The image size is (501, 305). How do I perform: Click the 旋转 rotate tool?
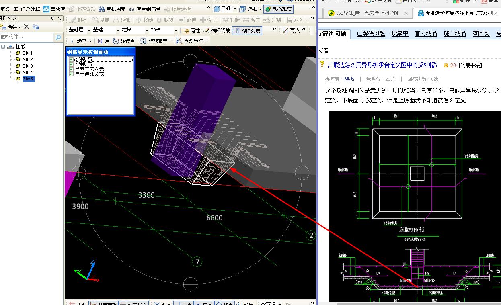click(x=165, y=20)
